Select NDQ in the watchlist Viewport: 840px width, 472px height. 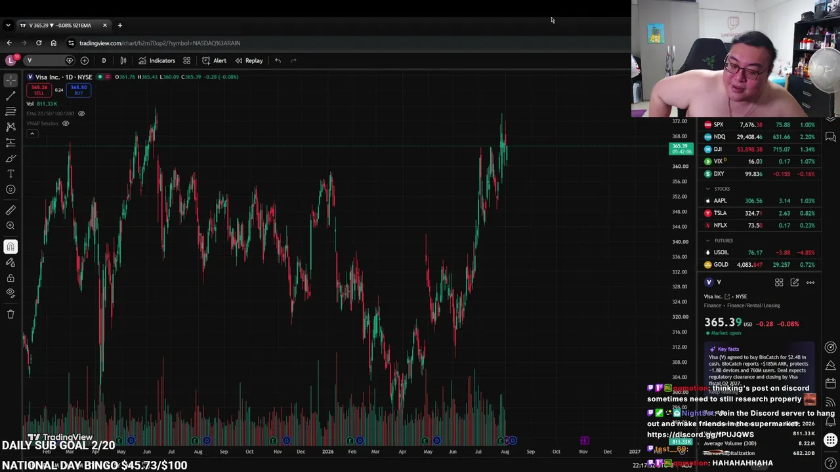coord(759,137)
